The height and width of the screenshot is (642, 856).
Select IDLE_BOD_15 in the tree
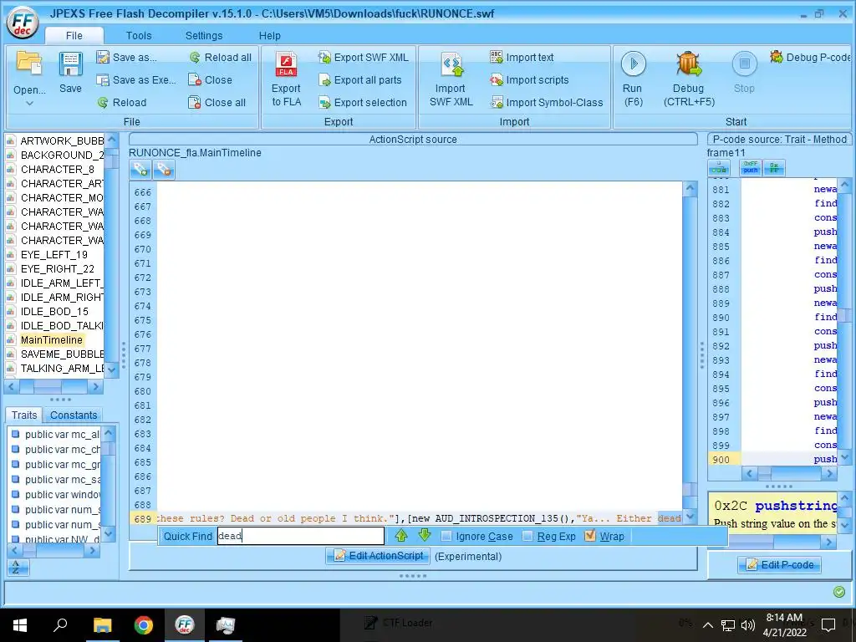point(54,311)
